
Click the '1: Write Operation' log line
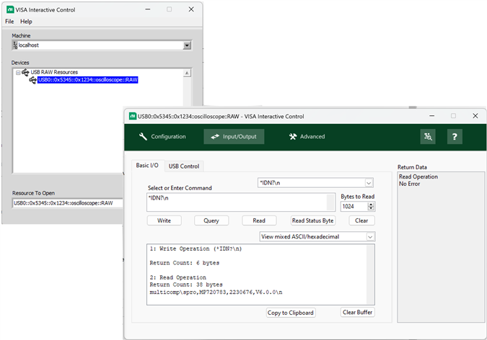(196, 249)
